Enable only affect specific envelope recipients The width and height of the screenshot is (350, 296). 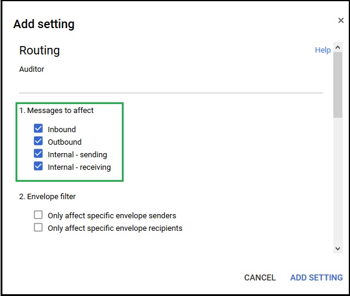click(x=38, y=227)
